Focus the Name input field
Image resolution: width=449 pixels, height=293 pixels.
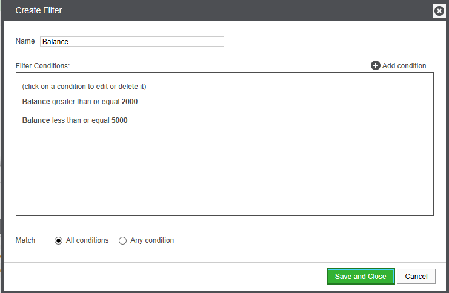coord(132,42)
